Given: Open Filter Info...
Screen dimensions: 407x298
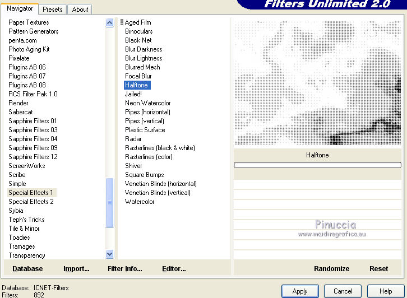Looking at the screenshot, I should [x=125, y=269].
